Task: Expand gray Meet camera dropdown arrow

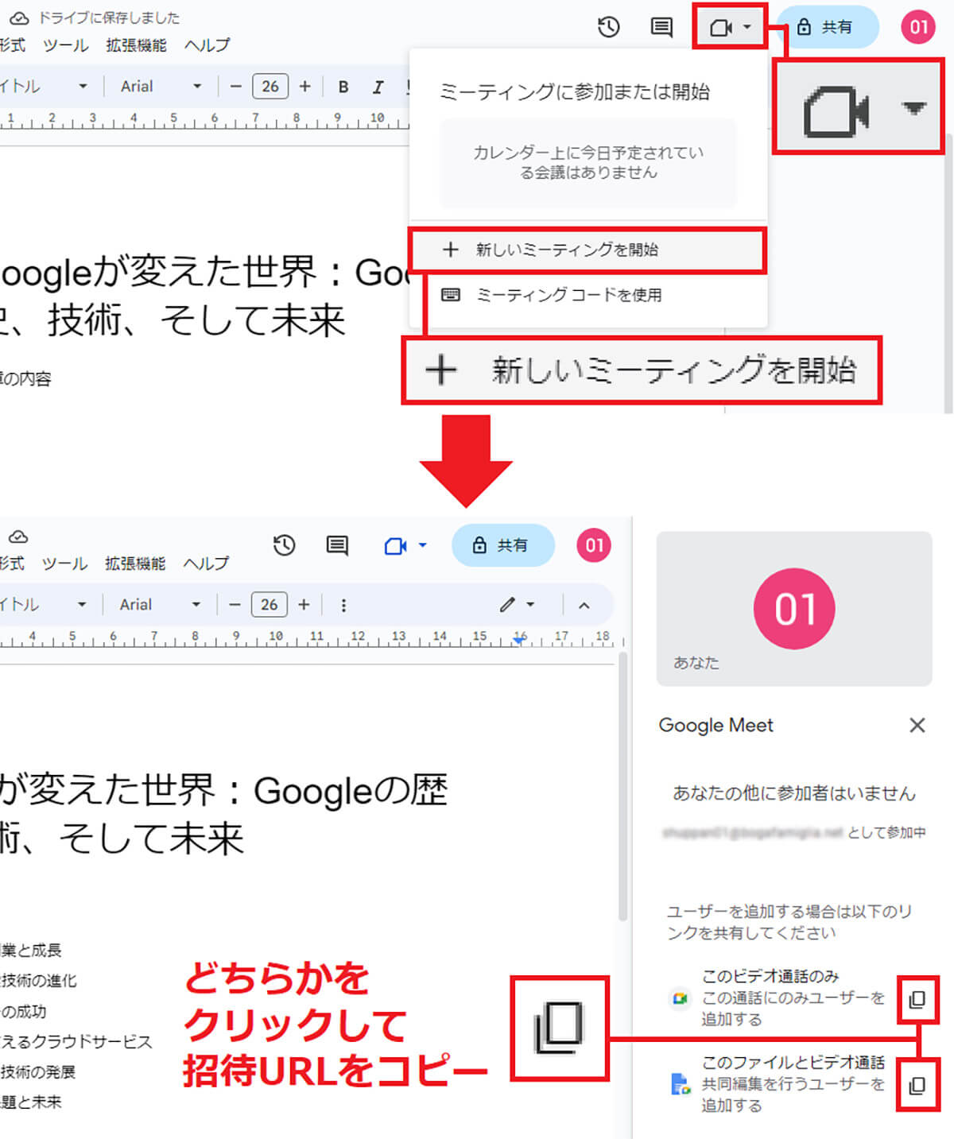Action: pyautogui.click(x=747, y=27)
